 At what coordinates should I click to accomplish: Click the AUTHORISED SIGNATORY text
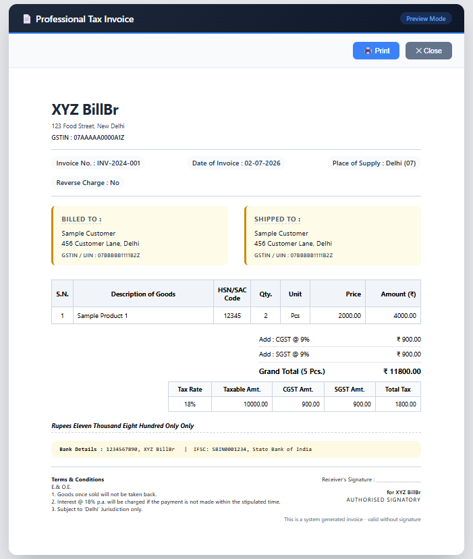(383, 500)
